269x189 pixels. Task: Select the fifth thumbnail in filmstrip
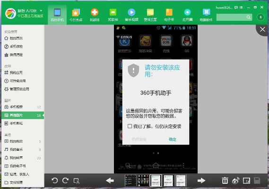181,180
